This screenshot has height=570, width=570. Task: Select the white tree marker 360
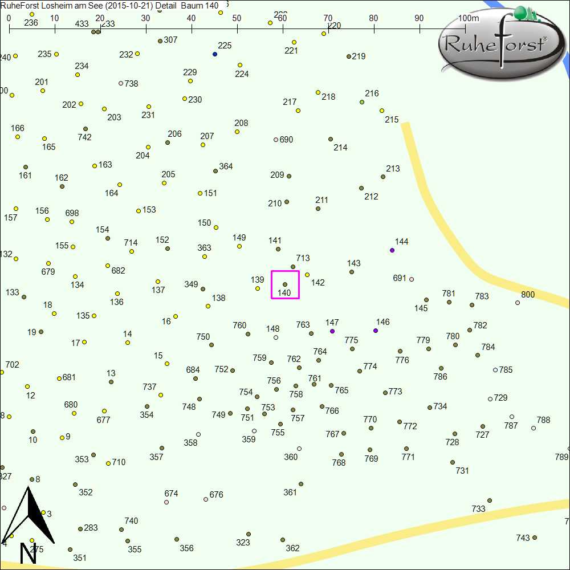[x=299, y=449]
